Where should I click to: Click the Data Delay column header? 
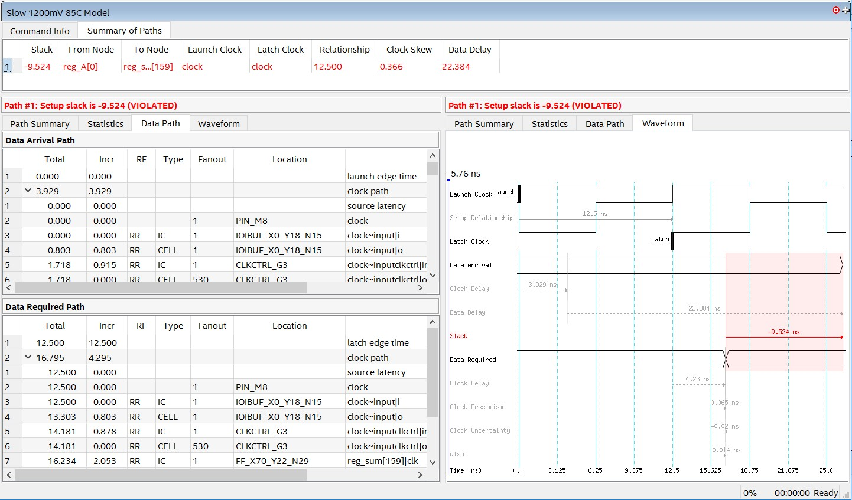click(470, 50)
